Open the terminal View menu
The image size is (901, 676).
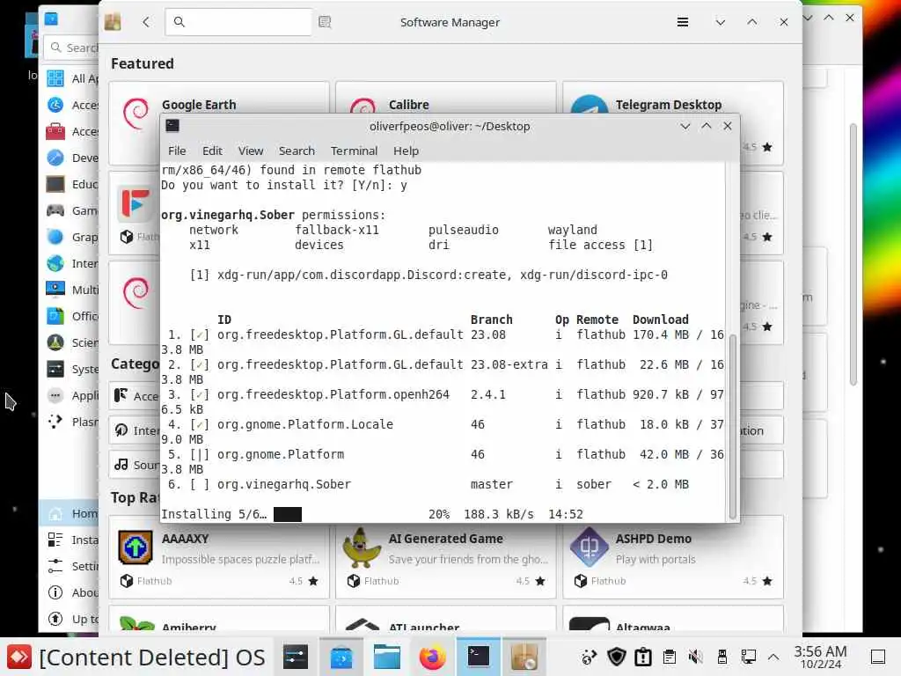click(x=251, y=151)
